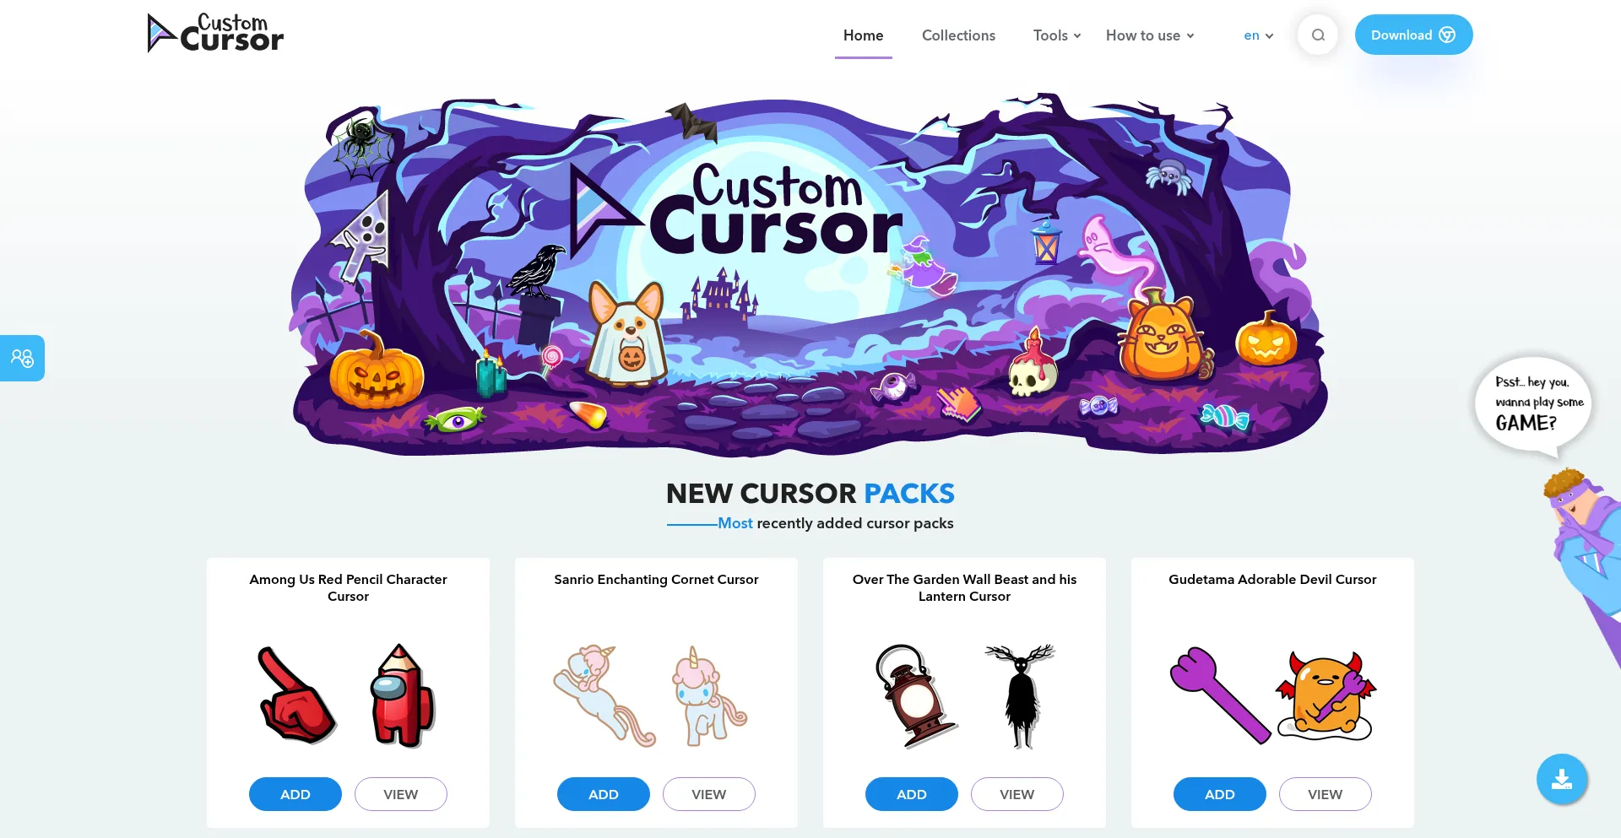This screenshot has width=1621, height=838.
Task: Expand the How to use dropdown
Action: [1150, 35]
